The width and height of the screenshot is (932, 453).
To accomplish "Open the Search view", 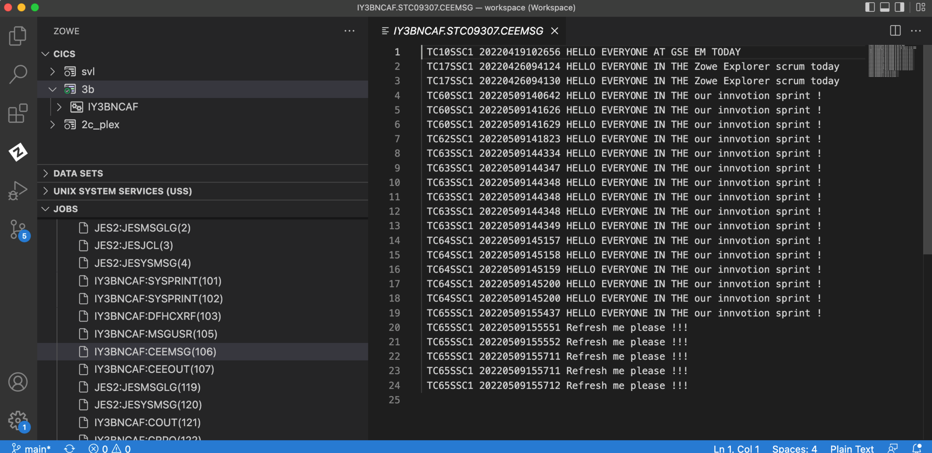I will [18, 73].
